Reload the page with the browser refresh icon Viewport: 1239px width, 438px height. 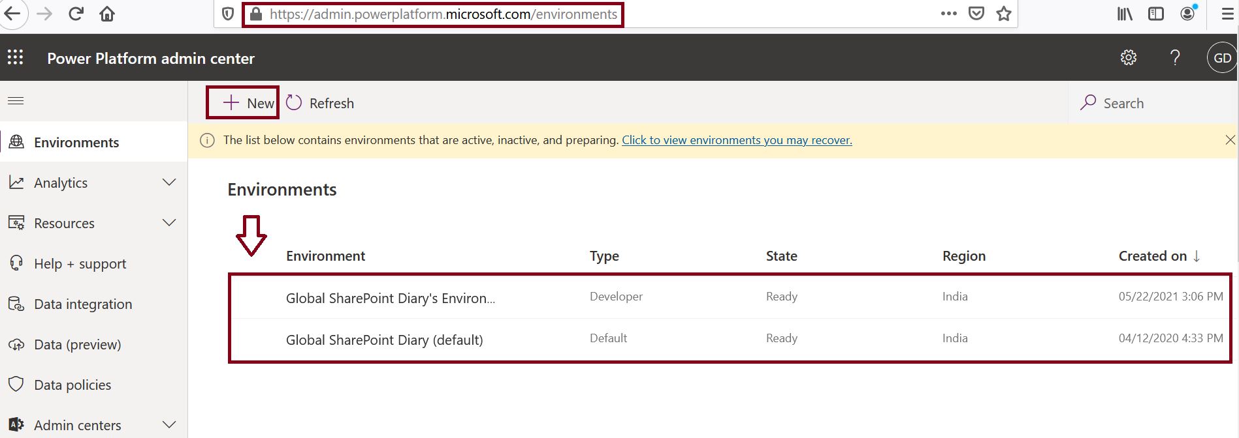click(x=76, y=14)
